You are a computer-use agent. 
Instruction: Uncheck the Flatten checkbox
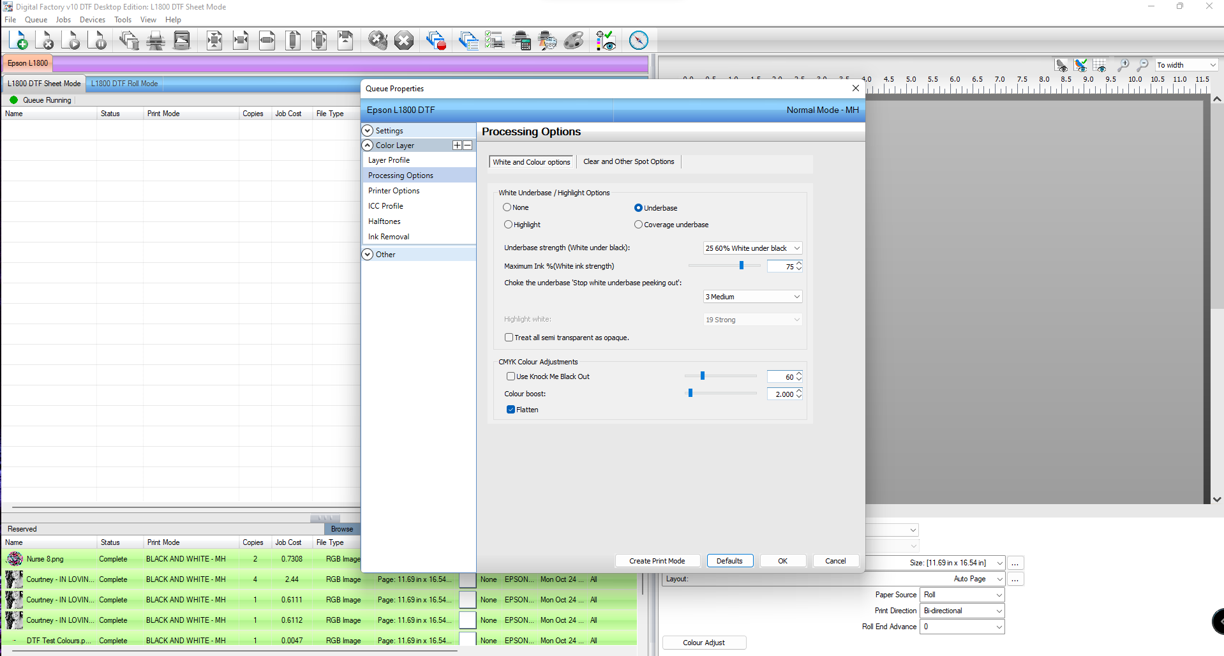click(x=511, y=410)
